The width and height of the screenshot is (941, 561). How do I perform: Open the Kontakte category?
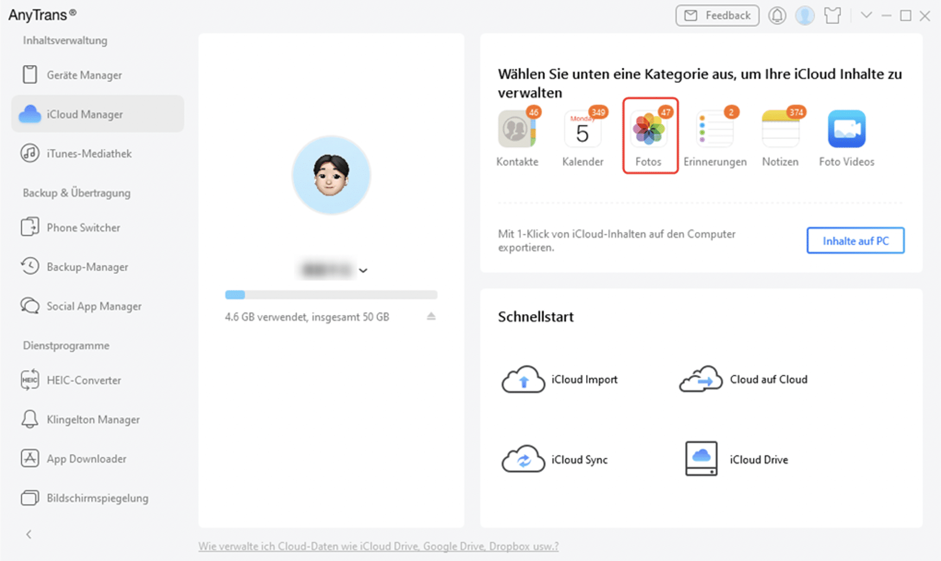[517, 138]
